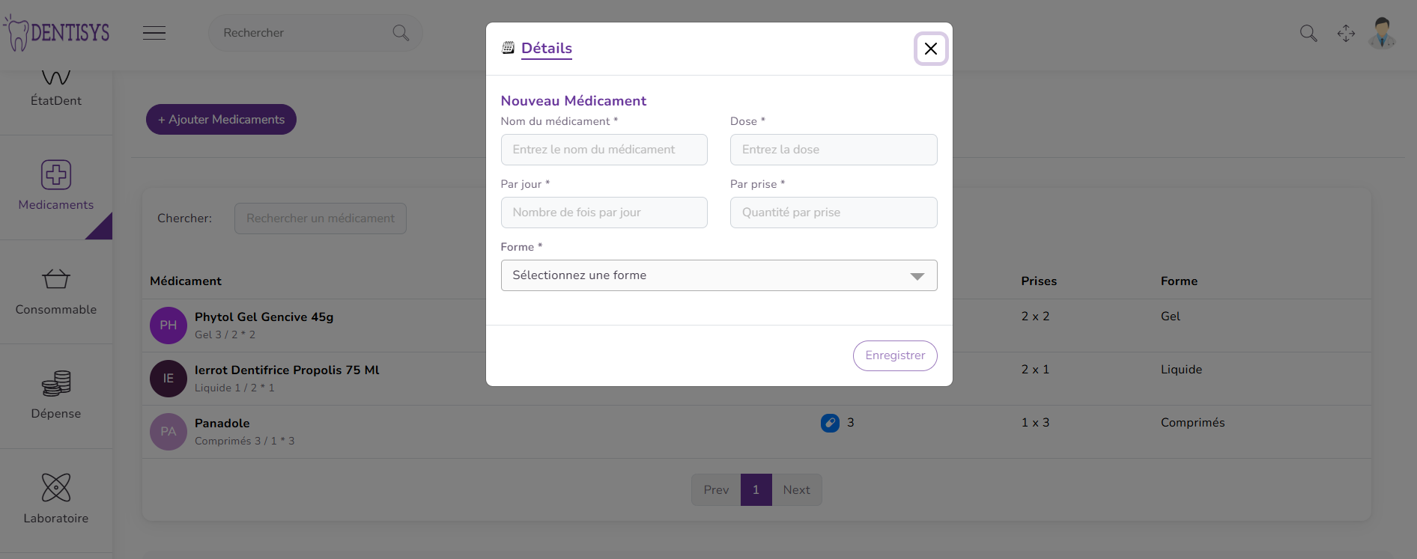The image size is (1417, 559).
Task: Click the search magnifier in Rechercher bar
Action: tap(401, 33)
